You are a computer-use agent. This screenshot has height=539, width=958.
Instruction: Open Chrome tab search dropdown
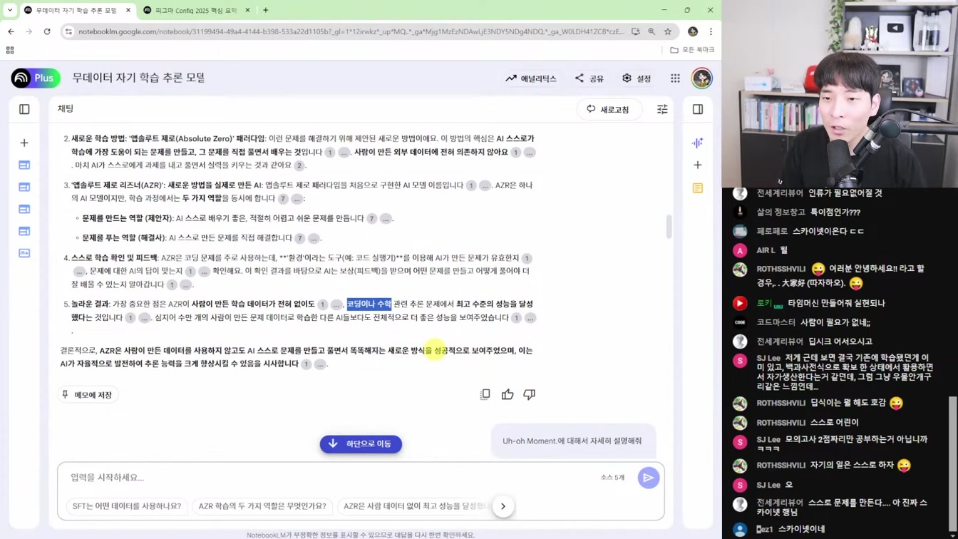click(x=10, y=10)
